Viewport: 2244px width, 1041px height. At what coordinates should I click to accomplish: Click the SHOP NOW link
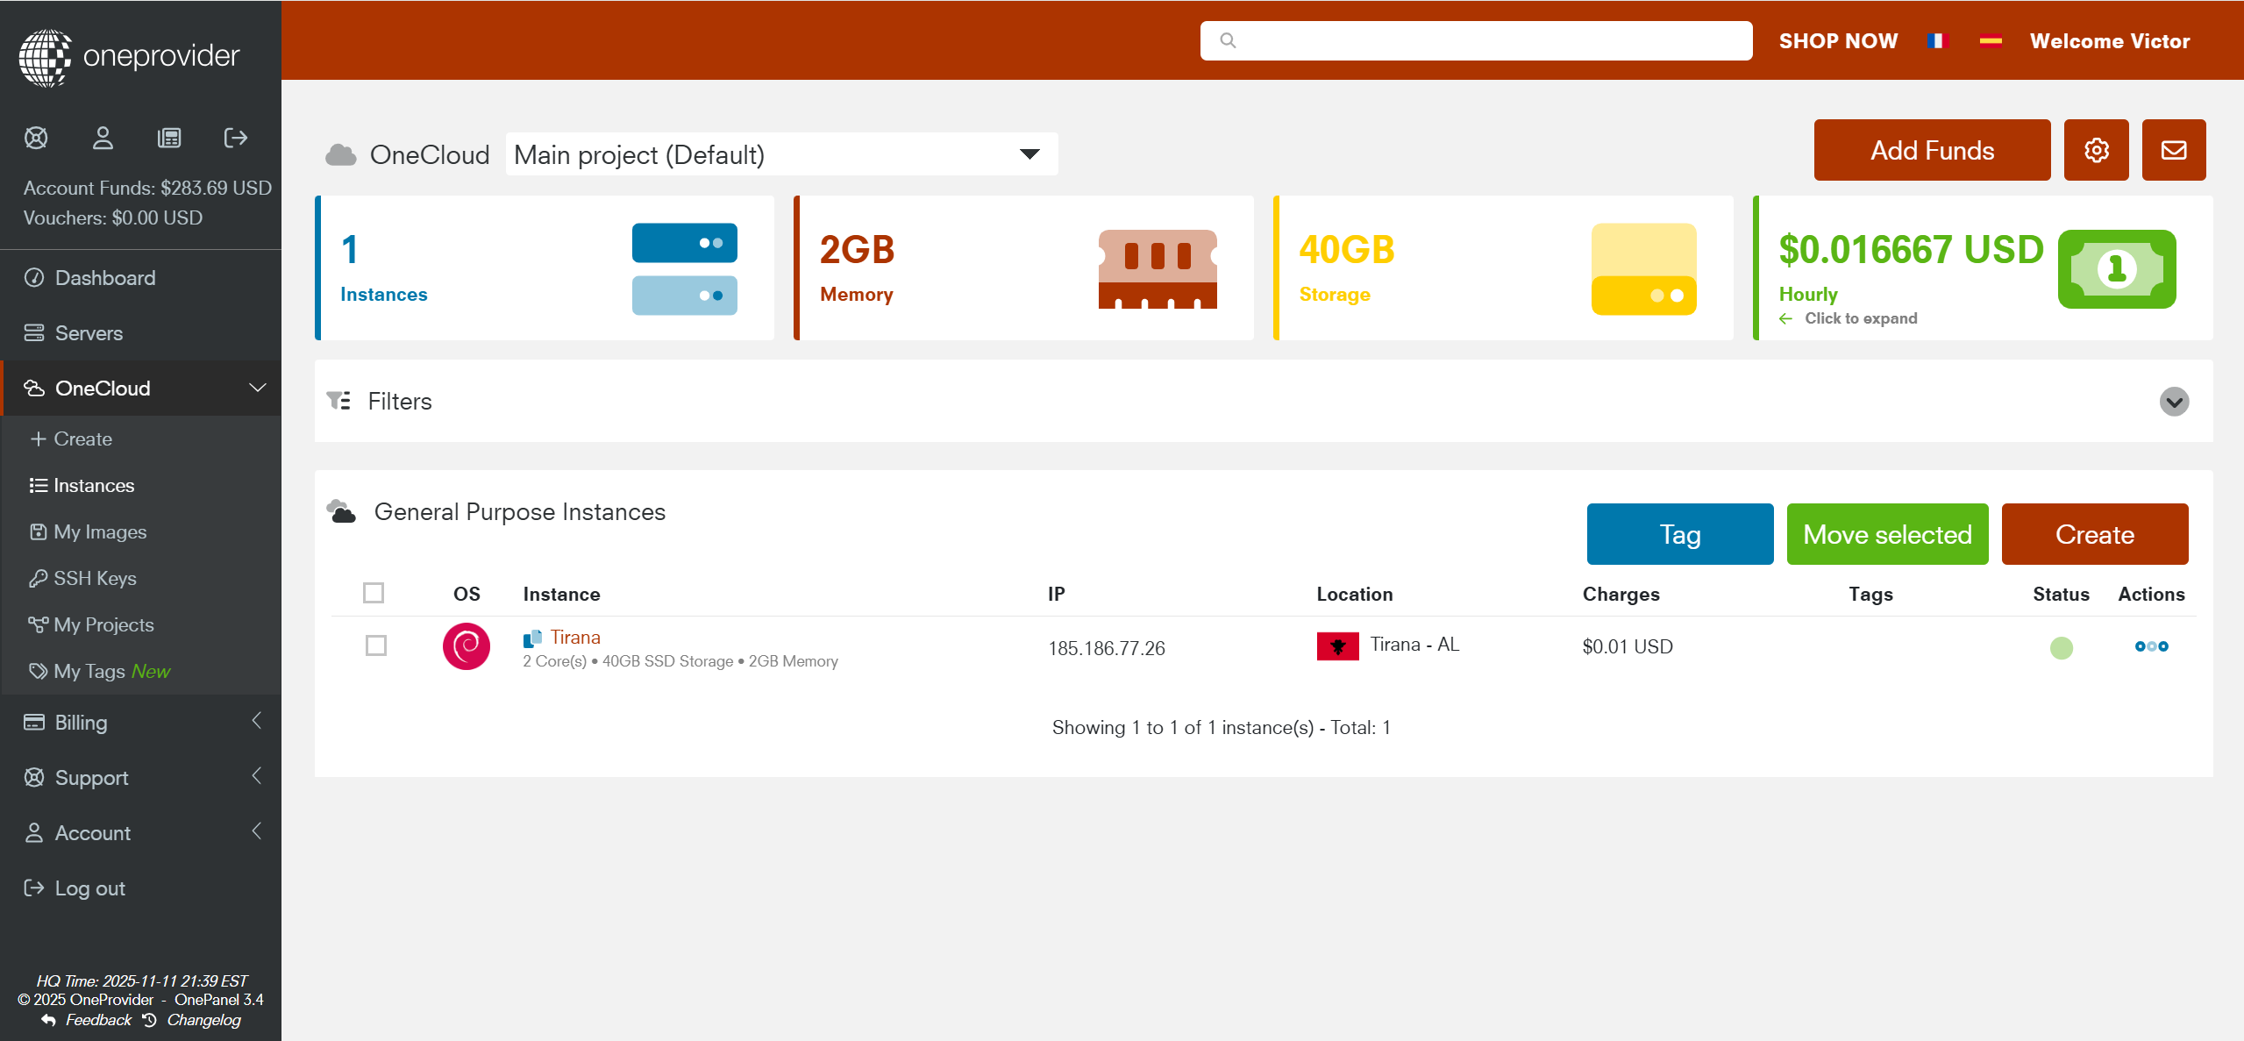[1838, 41]
